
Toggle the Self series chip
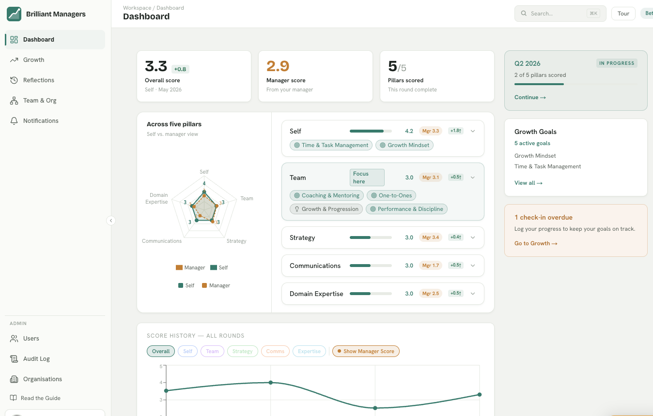click(x=188, y=351)
